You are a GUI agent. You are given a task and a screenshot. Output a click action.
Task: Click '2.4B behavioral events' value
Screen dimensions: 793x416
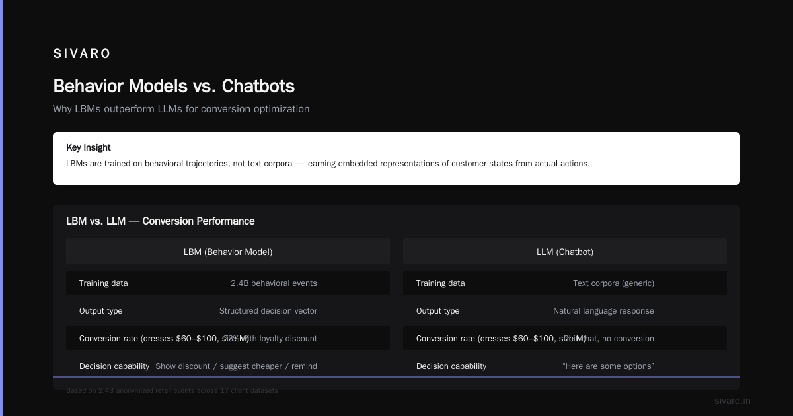tap(274, 283)
